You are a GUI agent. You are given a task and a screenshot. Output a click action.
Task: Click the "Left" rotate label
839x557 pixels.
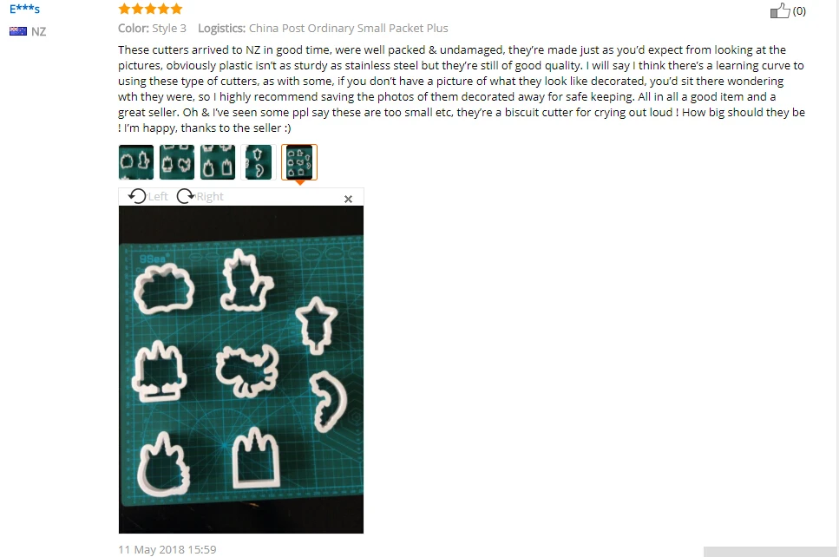tap(158, 196)
